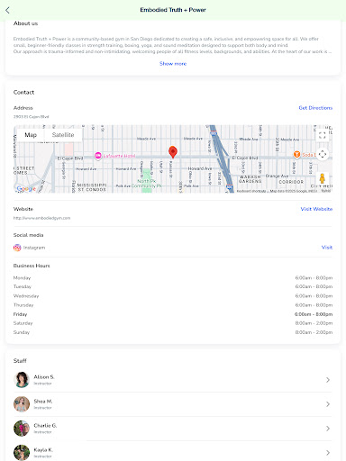Go back using the top-left arrow
Image resolution: width=346 pixels, height=461 pixels.
[7, 10]
